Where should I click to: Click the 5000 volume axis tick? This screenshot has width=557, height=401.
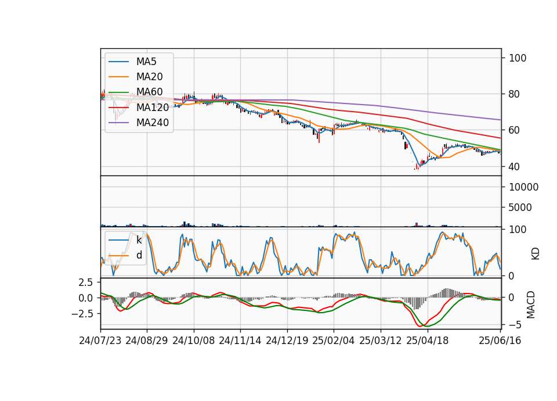click(520, 207)
